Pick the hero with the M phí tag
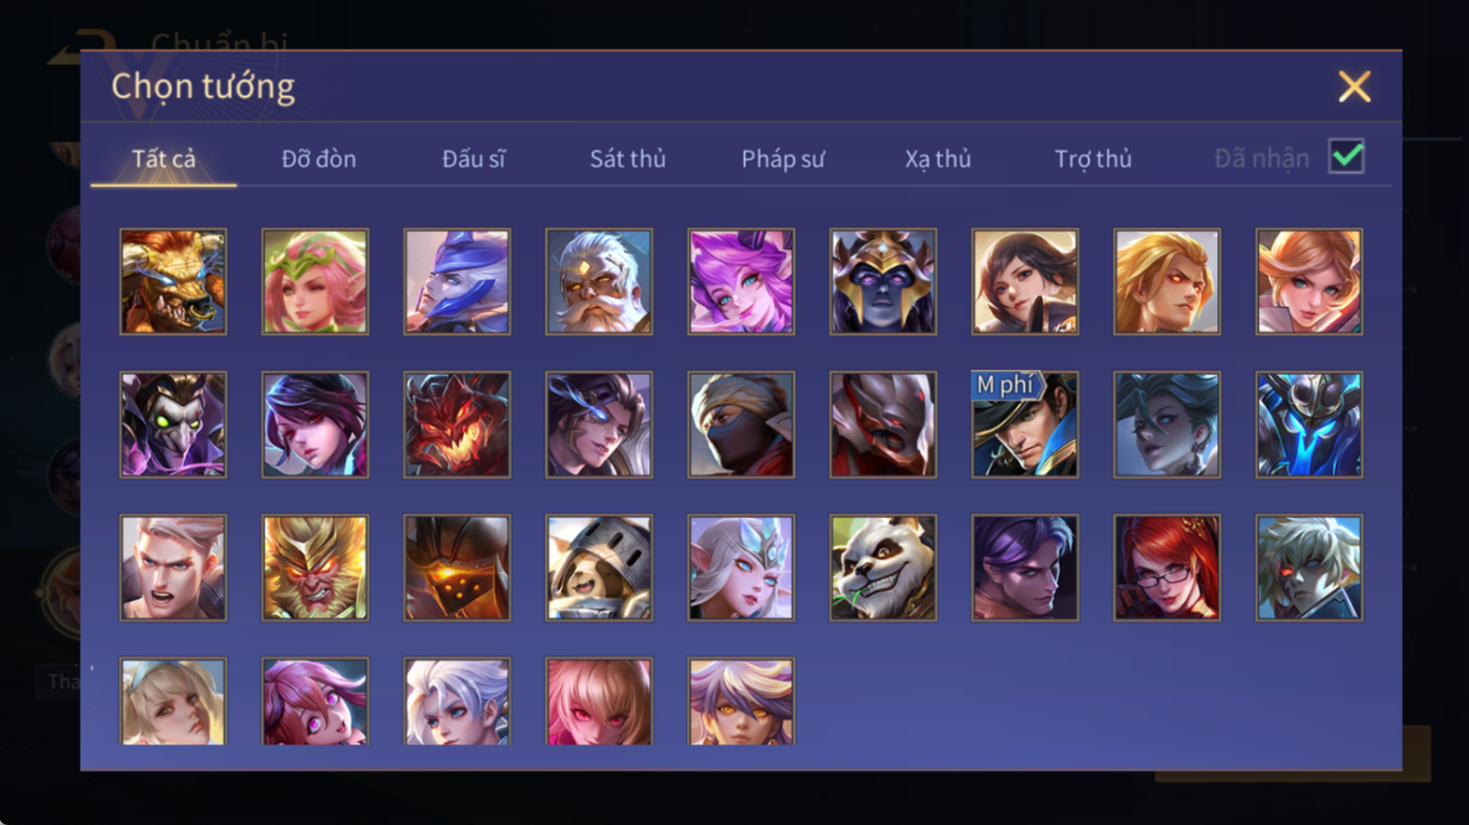The width and height of the screenshot is (1469, 825). tap(1025, 425)
